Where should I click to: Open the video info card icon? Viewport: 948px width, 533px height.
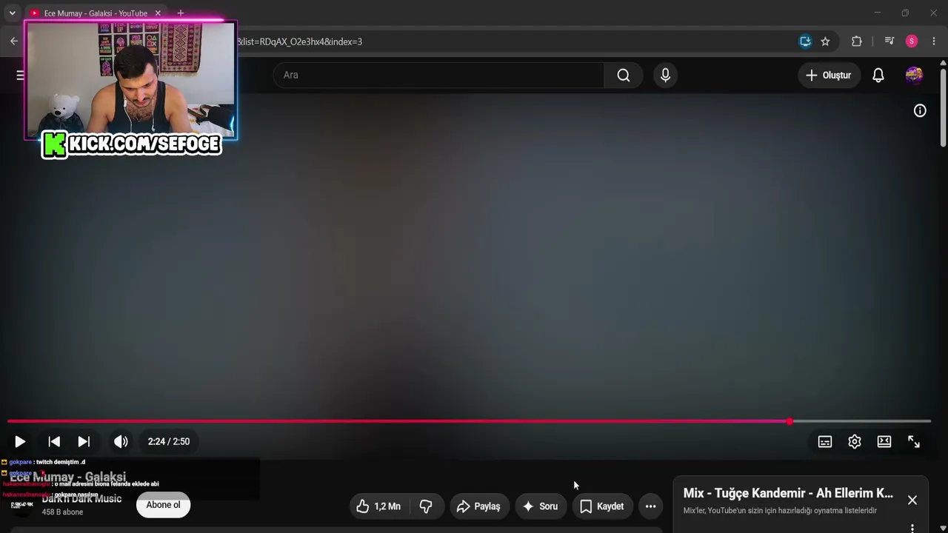click(x=920, y=111)
